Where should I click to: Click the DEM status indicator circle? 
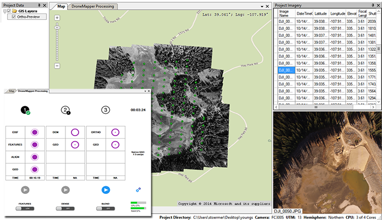click(x=75, y=132)
